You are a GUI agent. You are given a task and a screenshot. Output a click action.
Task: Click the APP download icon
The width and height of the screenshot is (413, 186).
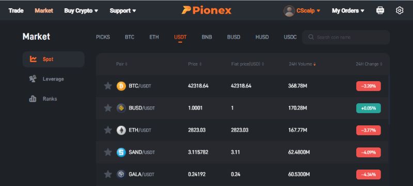pyautogui.click(x=380, y=10)
